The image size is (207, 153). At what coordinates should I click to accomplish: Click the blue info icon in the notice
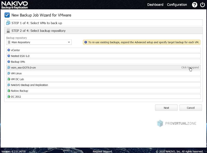pos(86,42)
